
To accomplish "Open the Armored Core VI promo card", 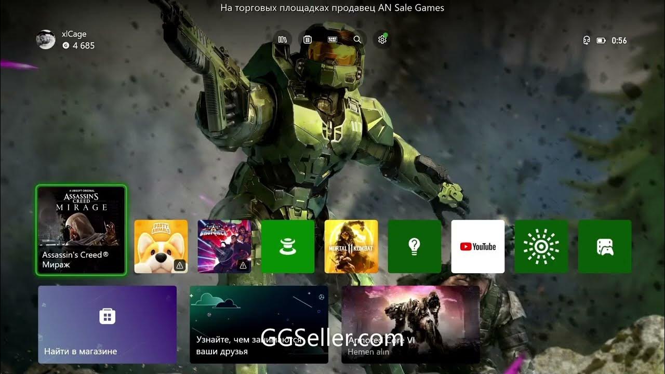I will [x=411, y=325].
